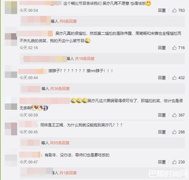
Task: Expand the 共1条回复 thread
Action: pyautogui.click(x=68, y=173)
